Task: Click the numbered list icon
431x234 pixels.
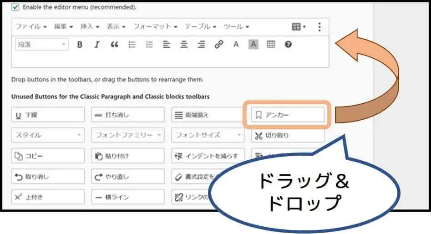Action: pos(149,45)
